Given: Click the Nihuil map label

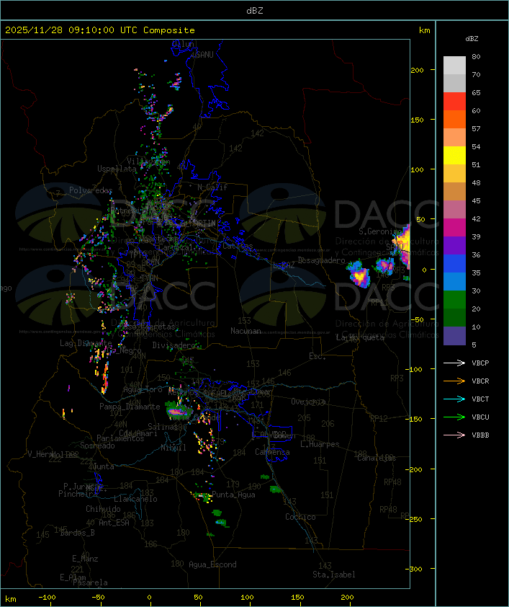Looking at the screenshot, I should coord(174,448).
